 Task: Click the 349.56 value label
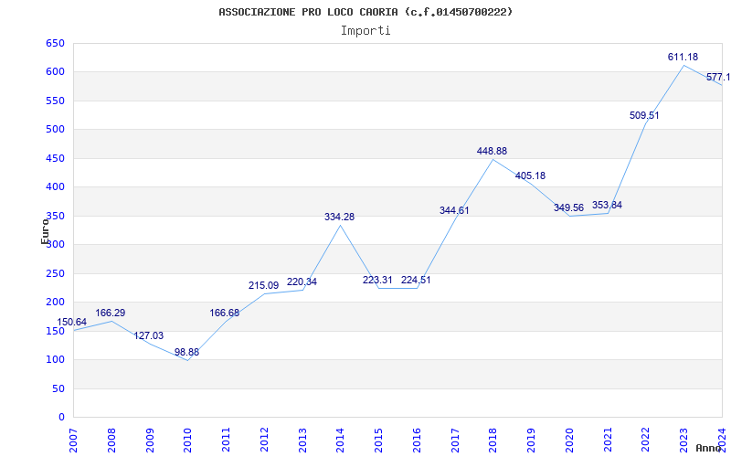[568, 208]
